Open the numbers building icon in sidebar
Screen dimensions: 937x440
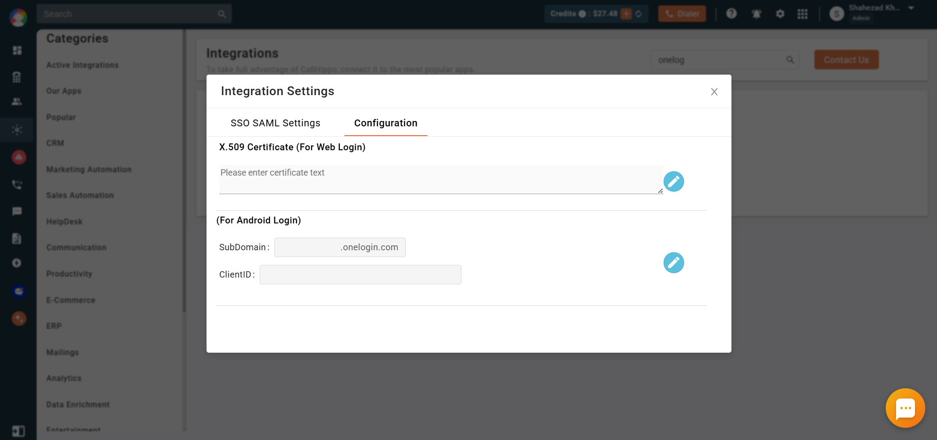click(x=17, y=77)
